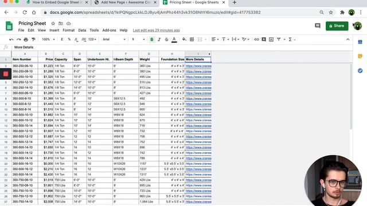This screenshot has width=367, height=206.
Task: Open the Functions sigma dropdown
Action: coord(292,39)
